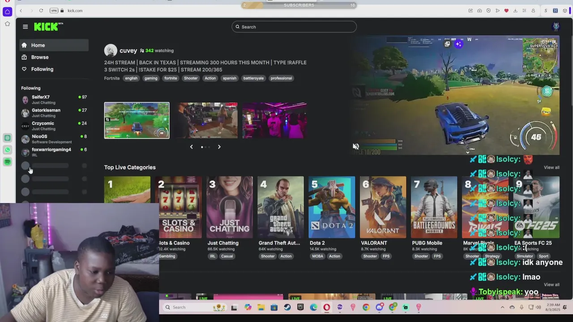Open Epic Games Launcher from taskbar
573x322 pixels.
point(300,307)
